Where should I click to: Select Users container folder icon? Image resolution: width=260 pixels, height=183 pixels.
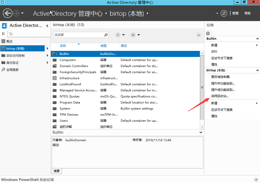coord(55,121)
